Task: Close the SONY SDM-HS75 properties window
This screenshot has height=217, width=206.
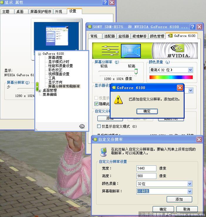Action: (x=200, y=27)
